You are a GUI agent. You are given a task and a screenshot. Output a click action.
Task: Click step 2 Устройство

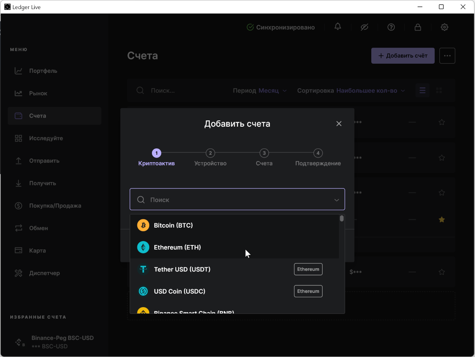pos(210,158)
